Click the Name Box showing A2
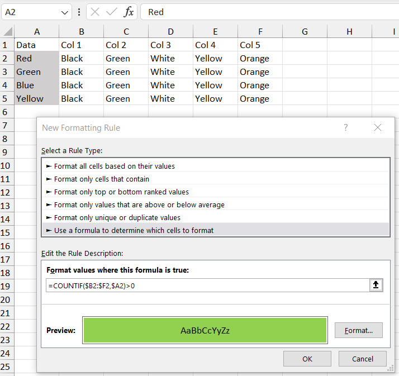The height and width of the screenshot is (376, 399). (x=36, y=12)
